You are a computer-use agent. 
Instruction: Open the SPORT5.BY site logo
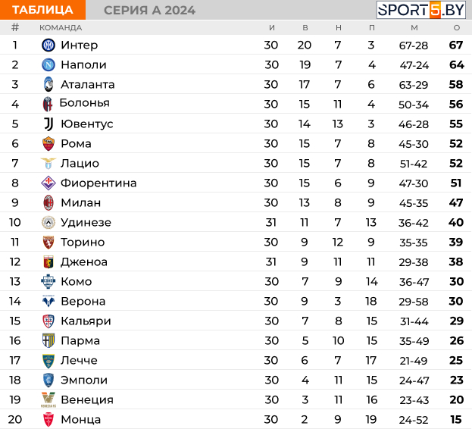(420, 10)
